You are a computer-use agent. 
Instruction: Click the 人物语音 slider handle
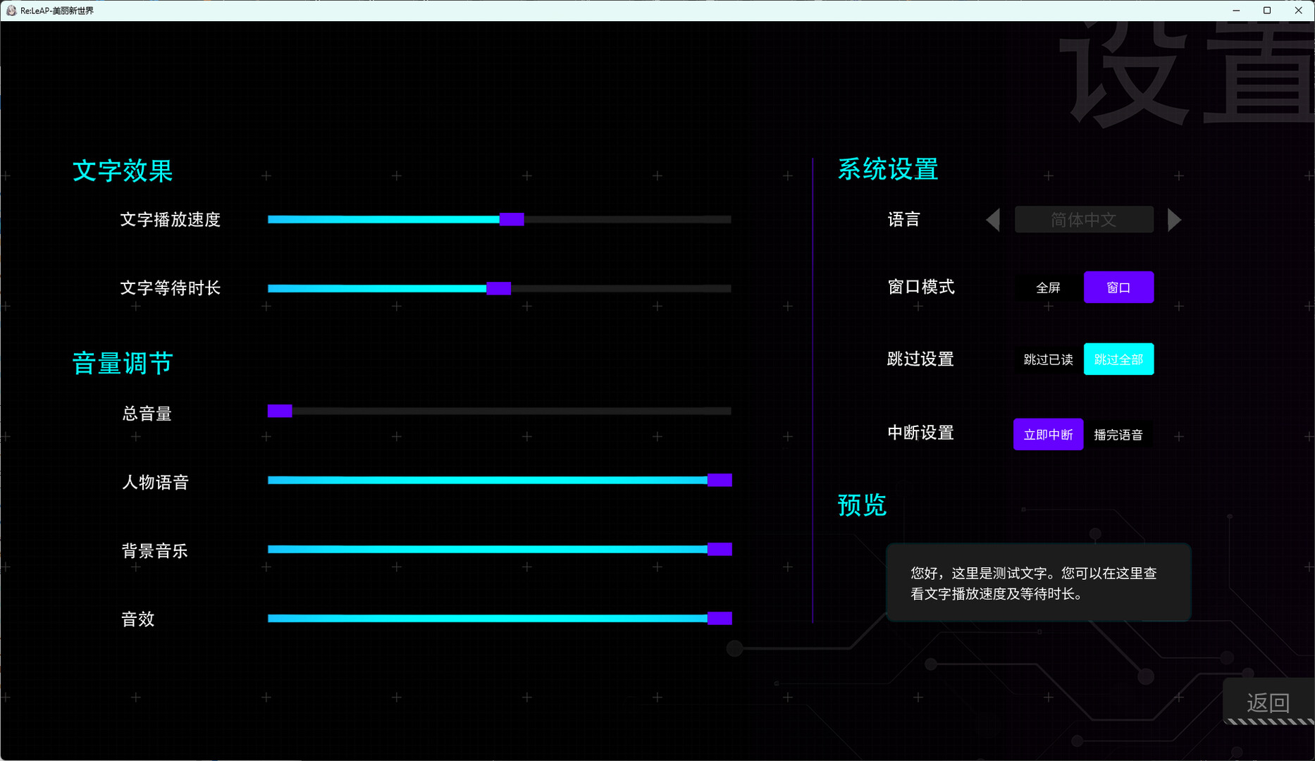point(720,481)
